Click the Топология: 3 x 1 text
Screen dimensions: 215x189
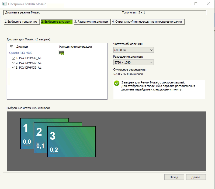point(133,12)
